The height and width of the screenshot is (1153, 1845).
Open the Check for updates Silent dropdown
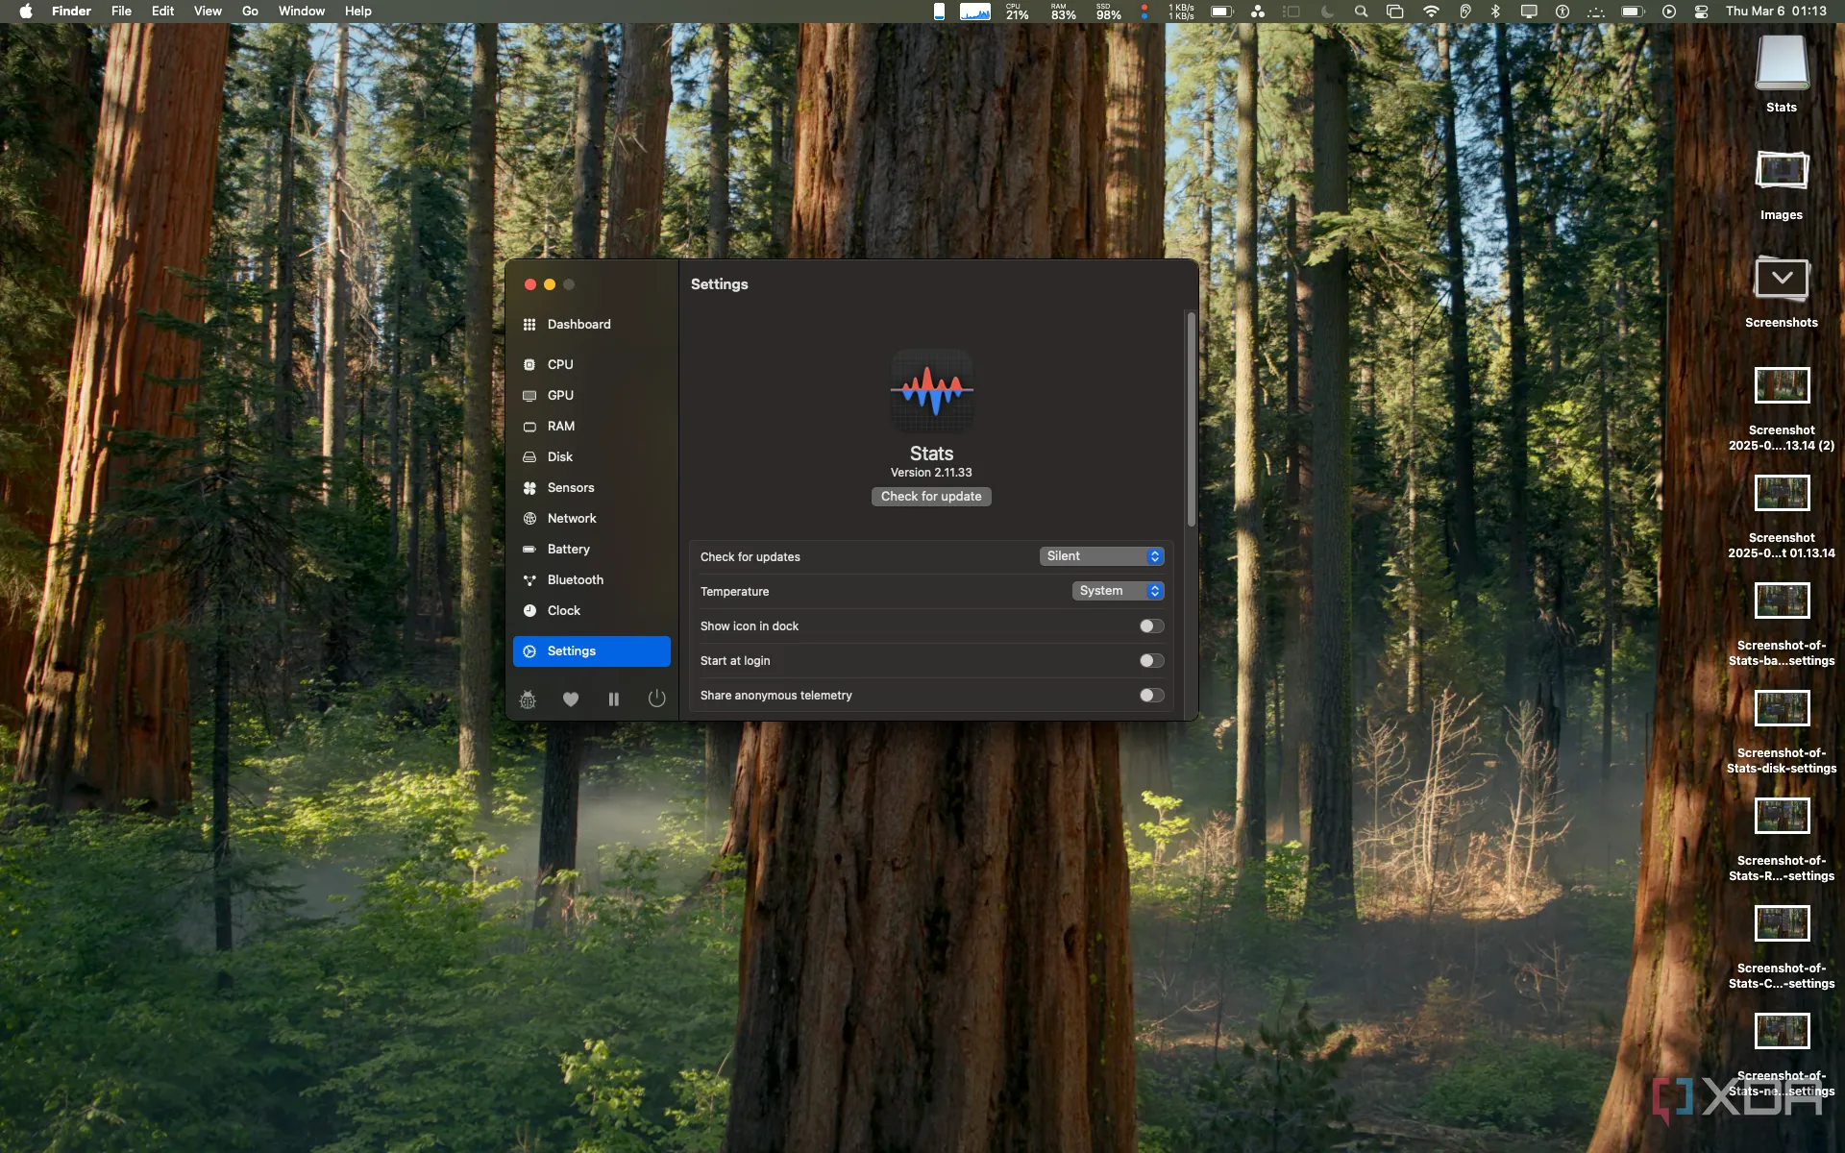click(x=1101, y=556)
